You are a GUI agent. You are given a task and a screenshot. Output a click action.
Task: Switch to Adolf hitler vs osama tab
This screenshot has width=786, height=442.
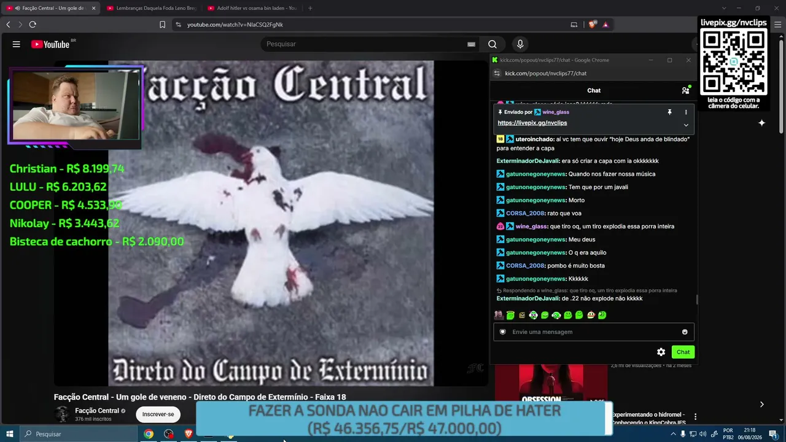[x=252, y=8]
